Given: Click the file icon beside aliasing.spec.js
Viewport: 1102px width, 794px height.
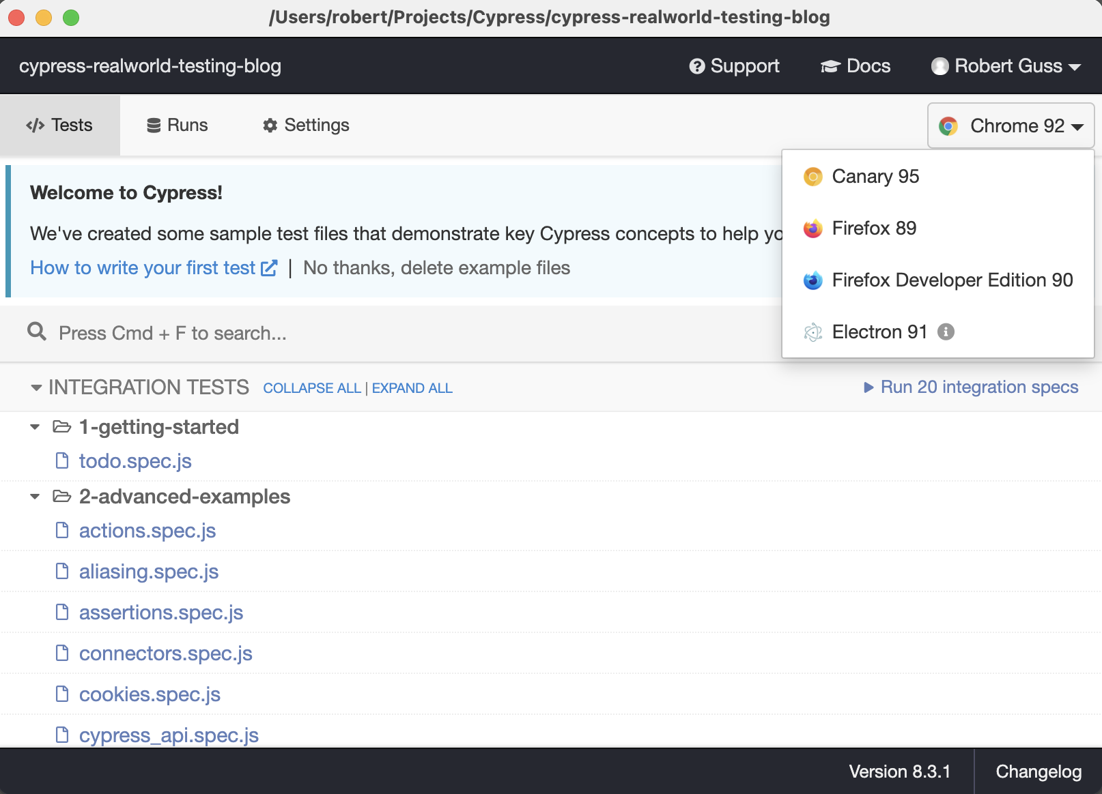Looking at the screenshot, I should click(62, 572).
